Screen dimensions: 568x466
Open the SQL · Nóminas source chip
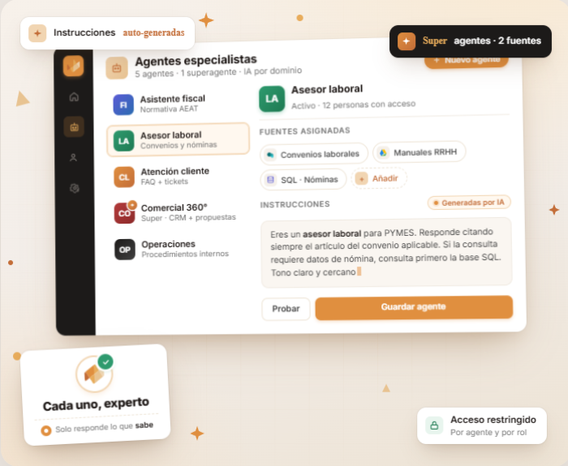point(303,179)
